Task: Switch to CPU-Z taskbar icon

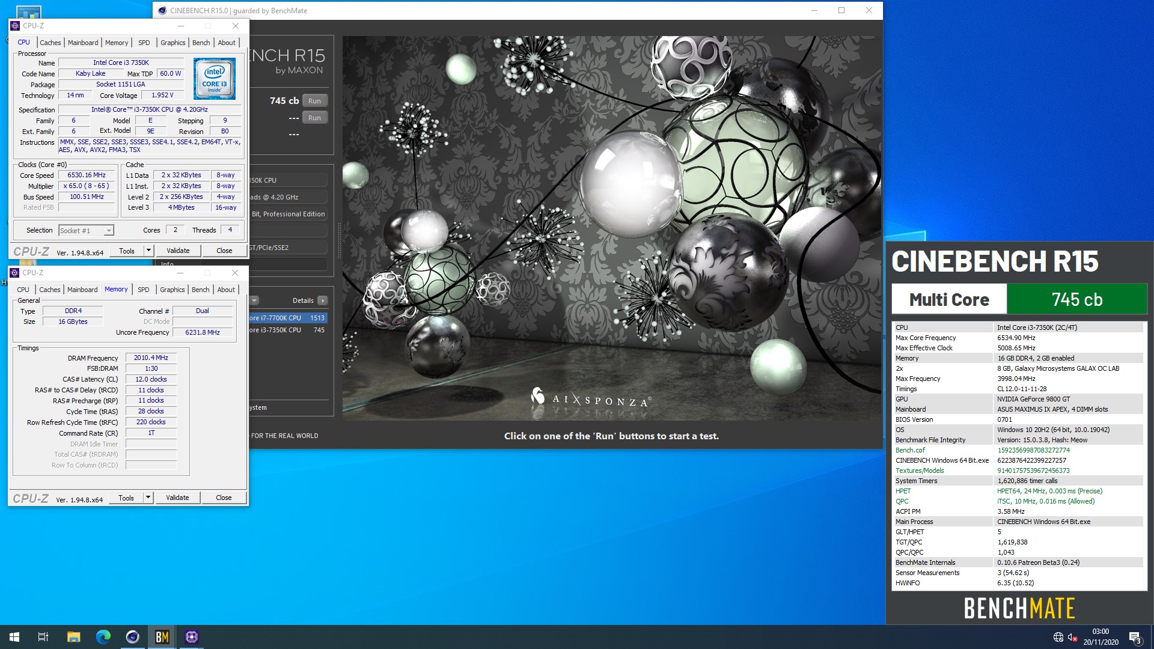Action: tap(192, 637)
